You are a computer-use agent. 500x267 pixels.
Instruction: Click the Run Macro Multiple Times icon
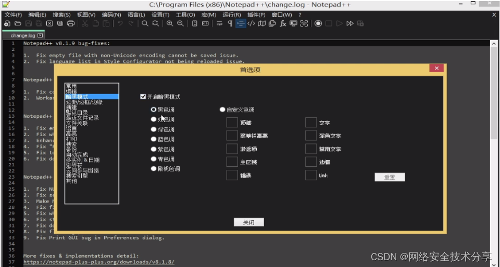pos(350,23)
